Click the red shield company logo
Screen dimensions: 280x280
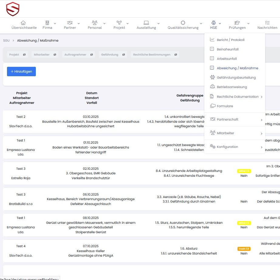[13, 9]
